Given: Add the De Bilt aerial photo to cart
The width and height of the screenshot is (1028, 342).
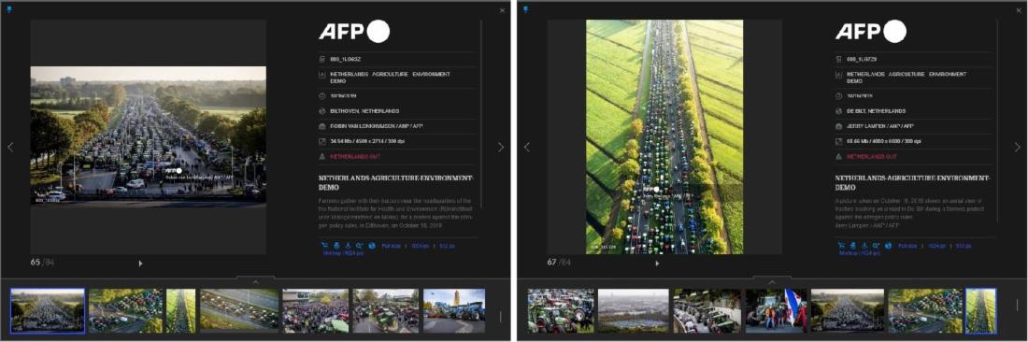Looking at the screenshot, I should coord(841,246).
